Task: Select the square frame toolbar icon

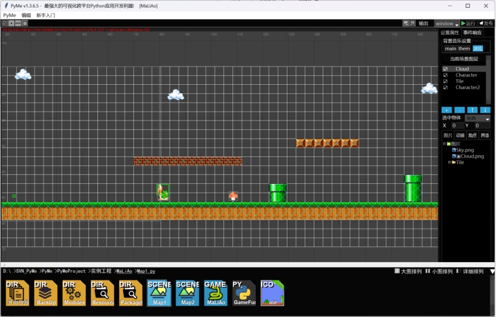Action: [25, 23]
